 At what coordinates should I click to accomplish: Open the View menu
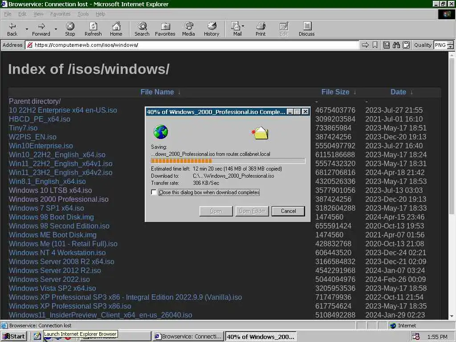pyautogui.click(x=38, y=14)
